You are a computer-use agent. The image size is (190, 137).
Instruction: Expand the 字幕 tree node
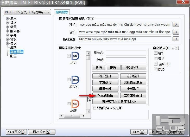click(7, 35)
